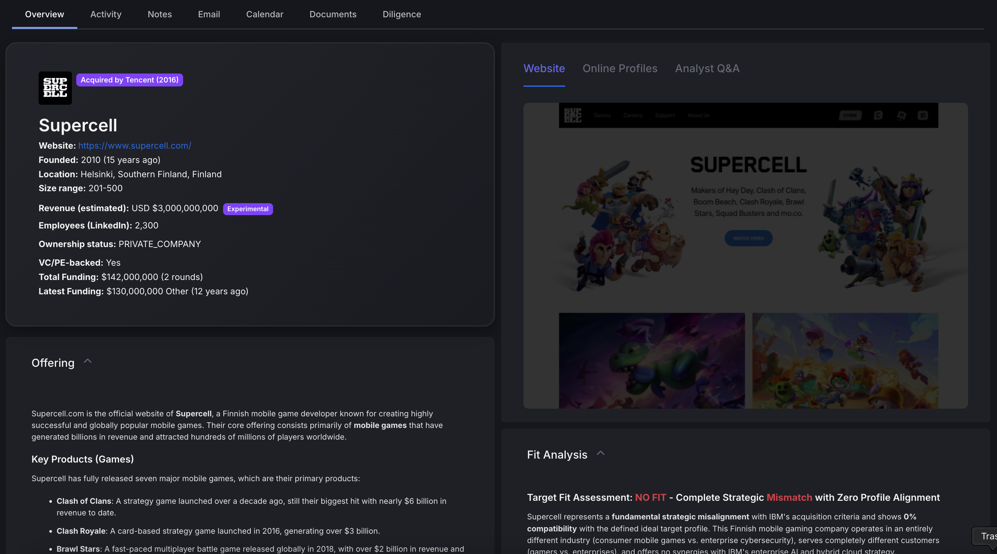
Task: Open the Diligence tab
Action: coord(402,14)
